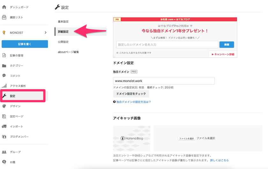Image resolution: width=268 pixels, height=169 pixels.
Task: Switch to 公開設定 tab
Action: (63, 42)
